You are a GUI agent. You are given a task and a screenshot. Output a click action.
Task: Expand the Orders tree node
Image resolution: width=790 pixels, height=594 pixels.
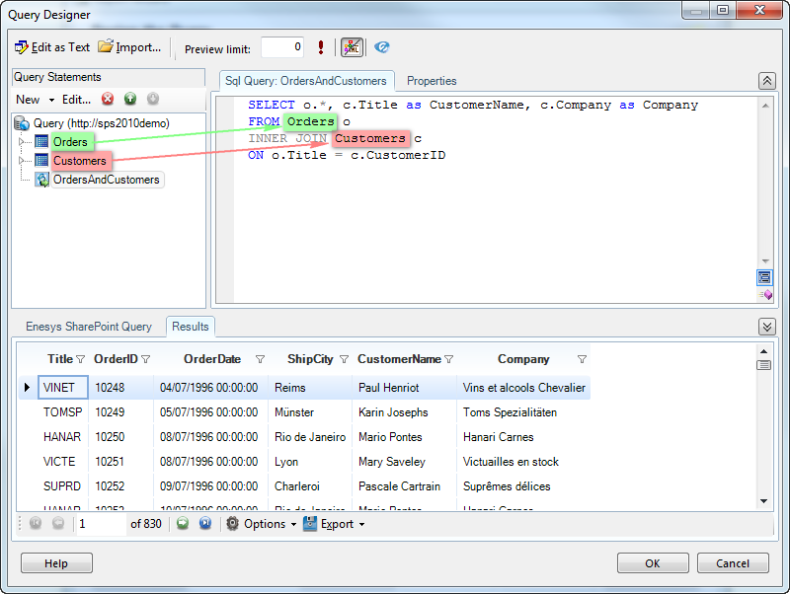(22, 142)
